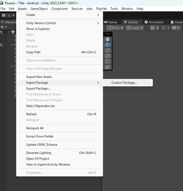
Task: Select the Hand view tool
Action: click(x=108, y=39)
